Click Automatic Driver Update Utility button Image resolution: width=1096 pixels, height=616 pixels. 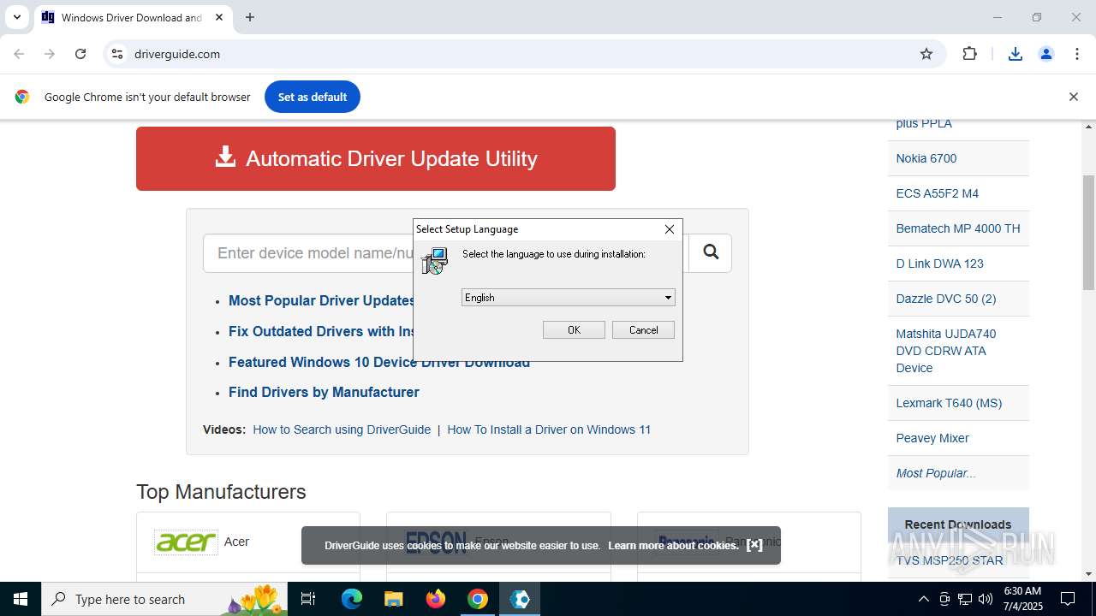coord(376,158)
